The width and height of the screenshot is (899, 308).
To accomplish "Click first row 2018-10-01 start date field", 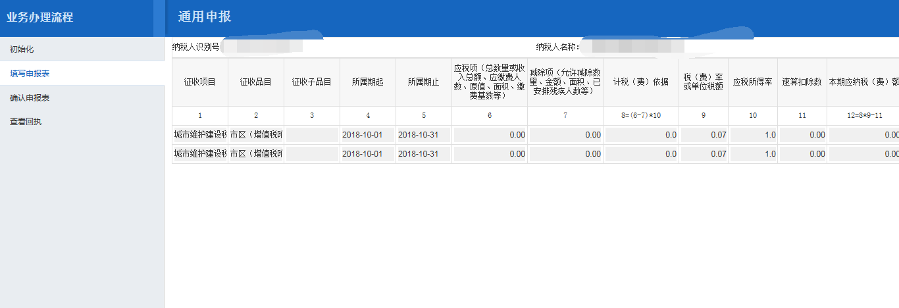I will click(x=368, y=135).
